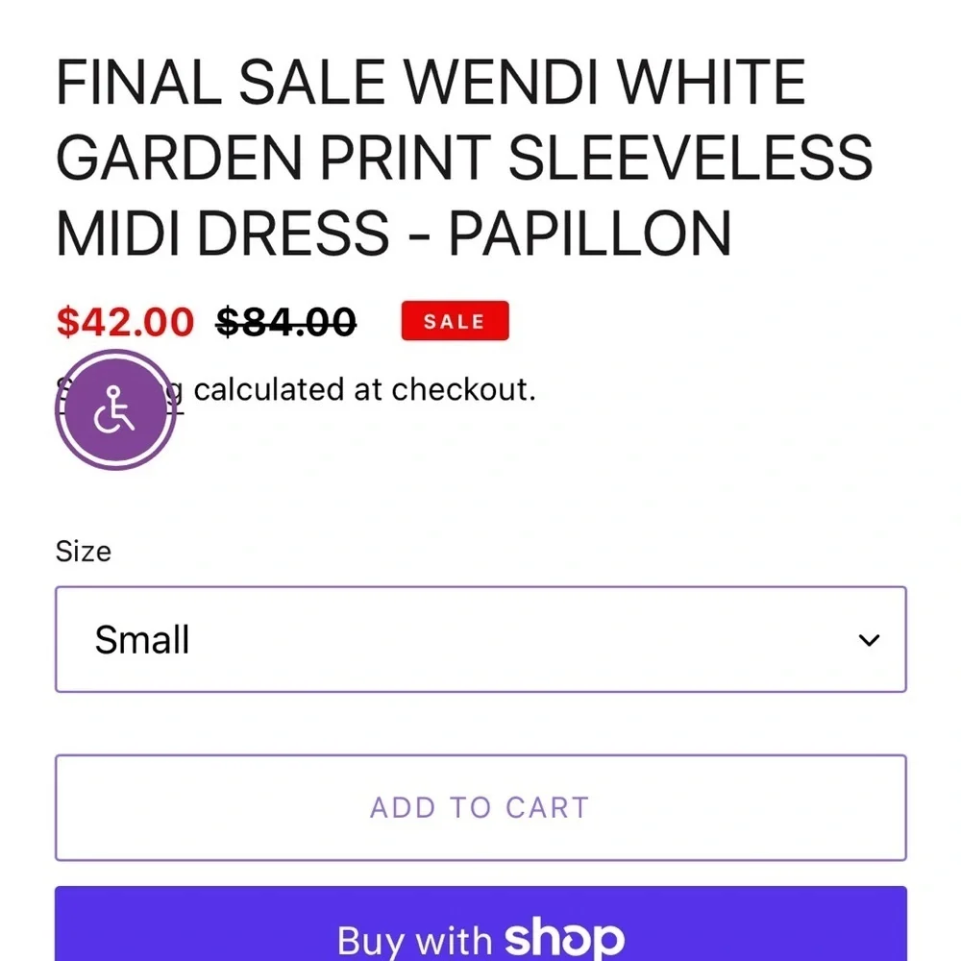Open the Size selector showing Small
Screen dimensions: 961x961
pos(480,639)
